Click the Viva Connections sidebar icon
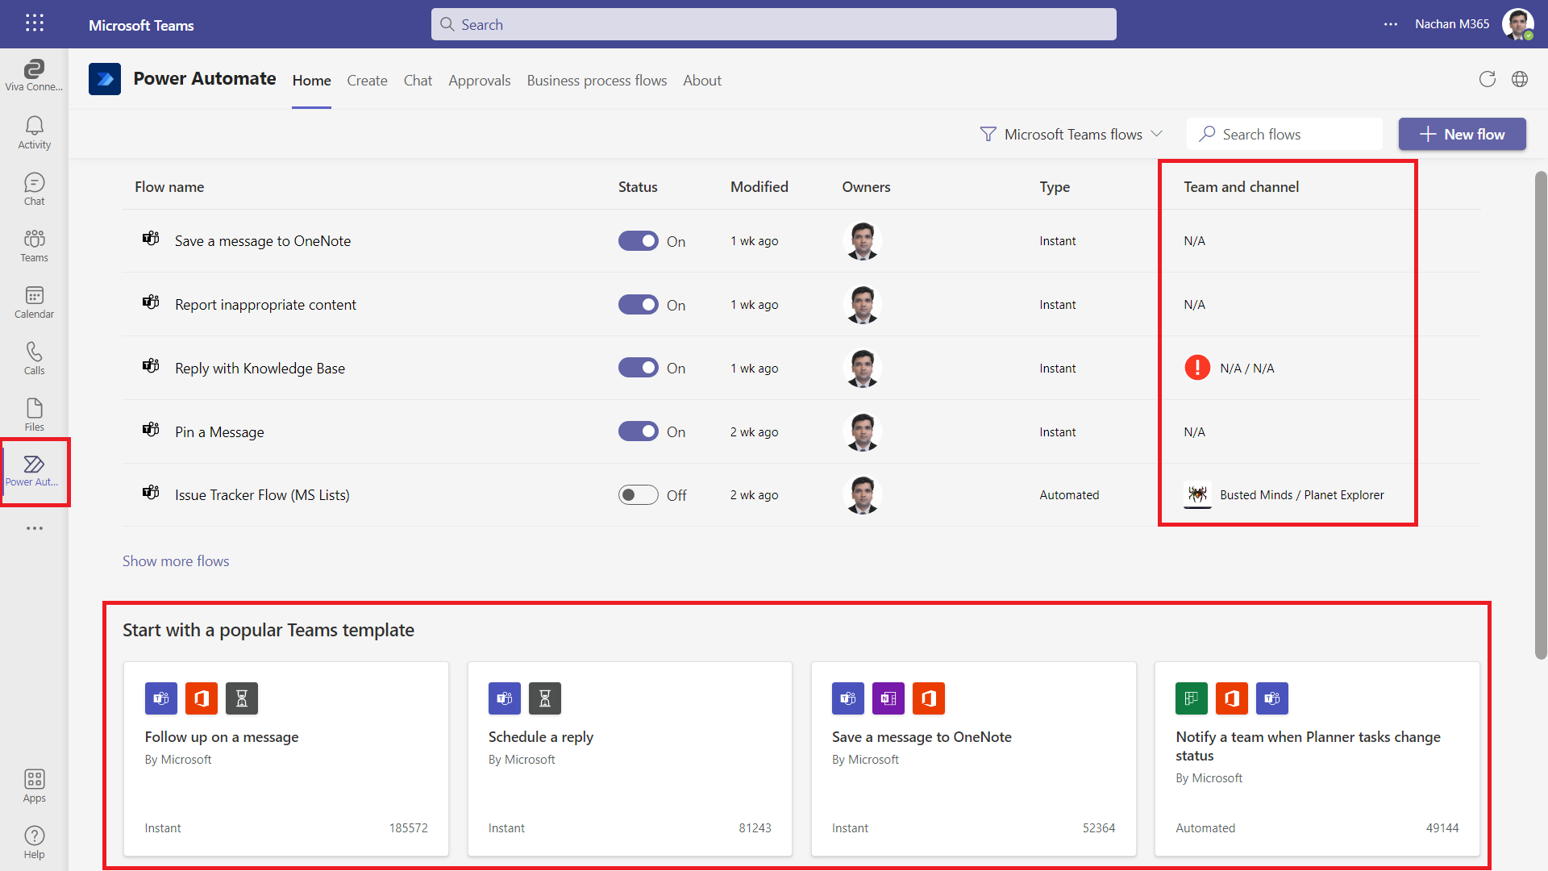This screenshot has height=871, width=1548. [34, 75]
